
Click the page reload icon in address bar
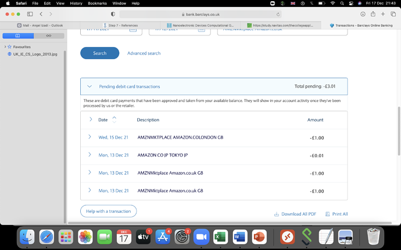click(x=278, y=14)
